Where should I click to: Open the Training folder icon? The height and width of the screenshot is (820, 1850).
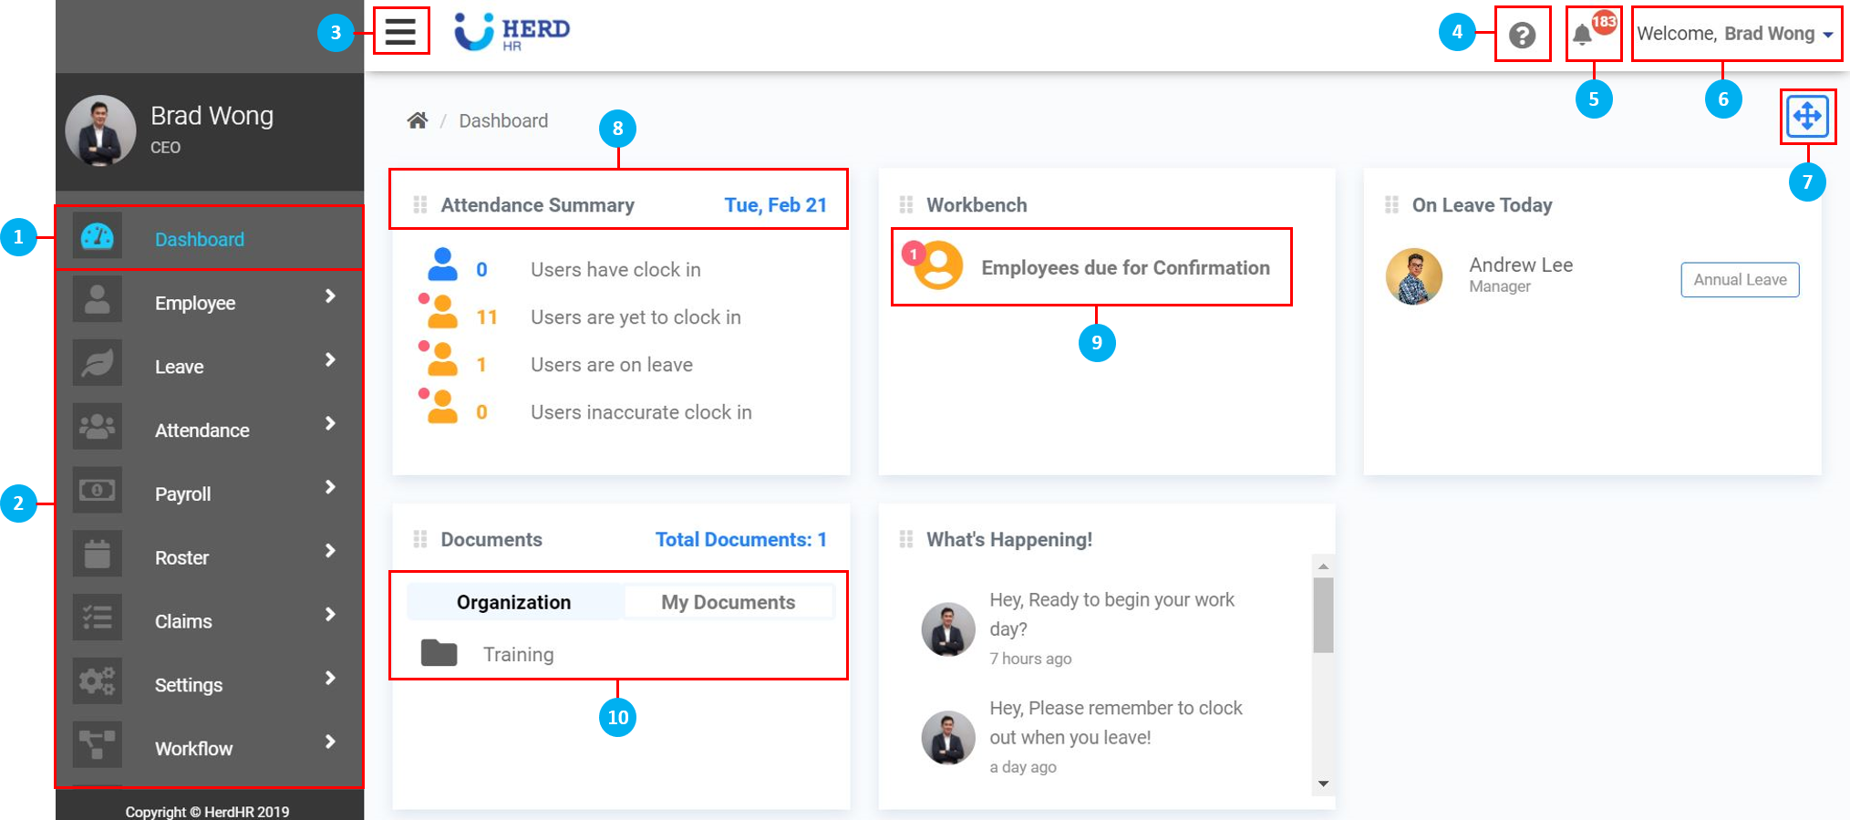pyautogui.click(x=439, y=653)
